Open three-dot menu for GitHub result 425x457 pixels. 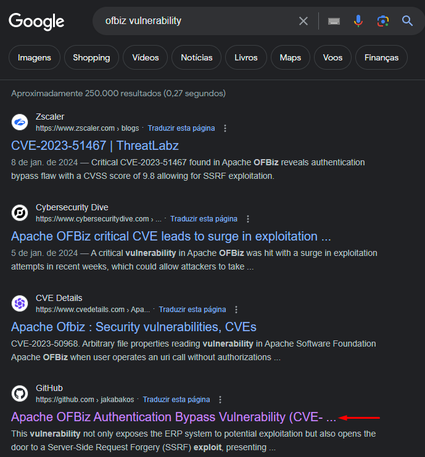pyautogui.click(x=220, y=400)
